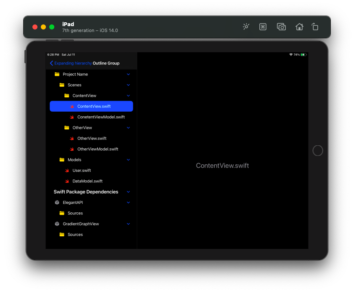
Task: Click the Swift icon beside DataModel.swift
Action: click(67, 181)
